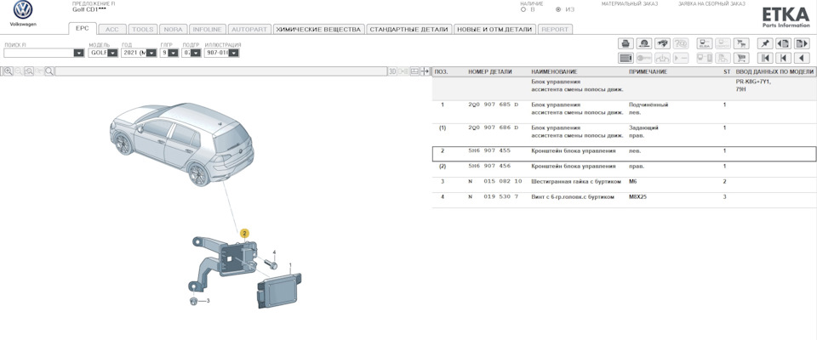Zoom in on the illustration

click(8, 71)
